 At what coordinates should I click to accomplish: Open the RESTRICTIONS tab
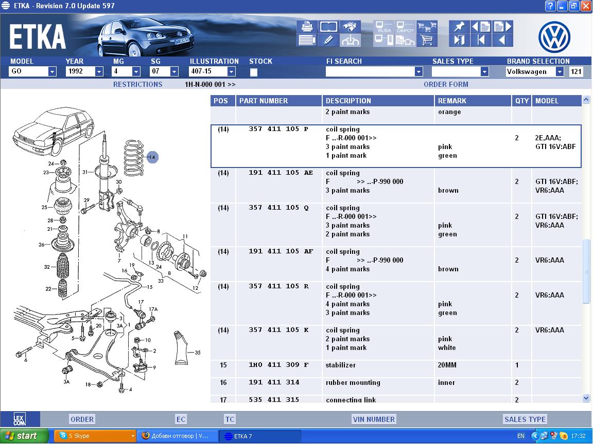pyautogui.click(x=137, y=84)
